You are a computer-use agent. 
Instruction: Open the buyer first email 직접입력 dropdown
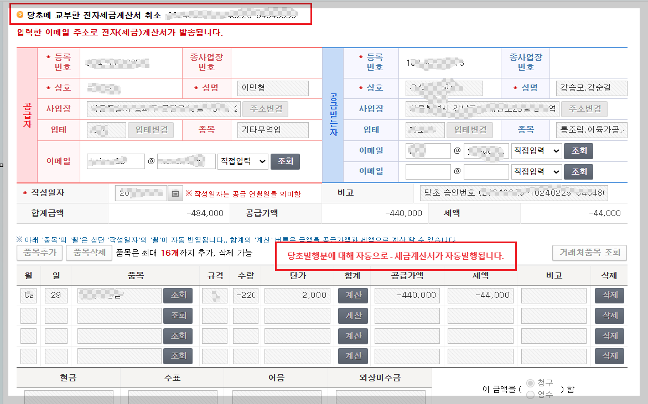[536, 150]
